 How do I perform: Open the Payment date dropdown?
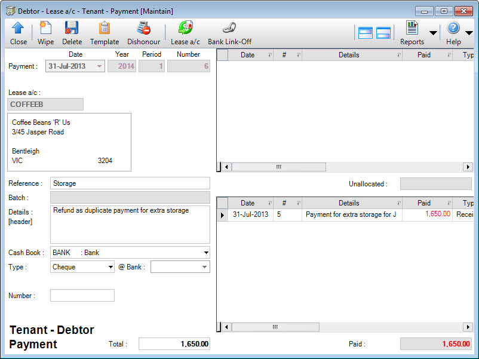(x=99, y=66)
